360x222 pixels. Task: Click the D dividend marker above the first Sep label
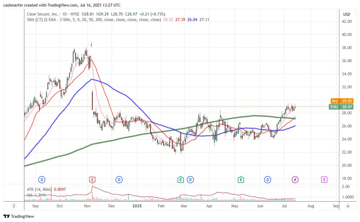[x=41, y=180]
